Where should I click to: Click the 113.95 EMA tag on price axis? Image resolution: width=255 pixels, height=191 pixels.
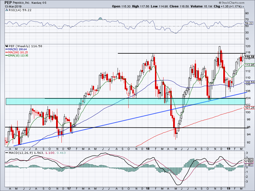pyautogui.click(x=250, y=65)
